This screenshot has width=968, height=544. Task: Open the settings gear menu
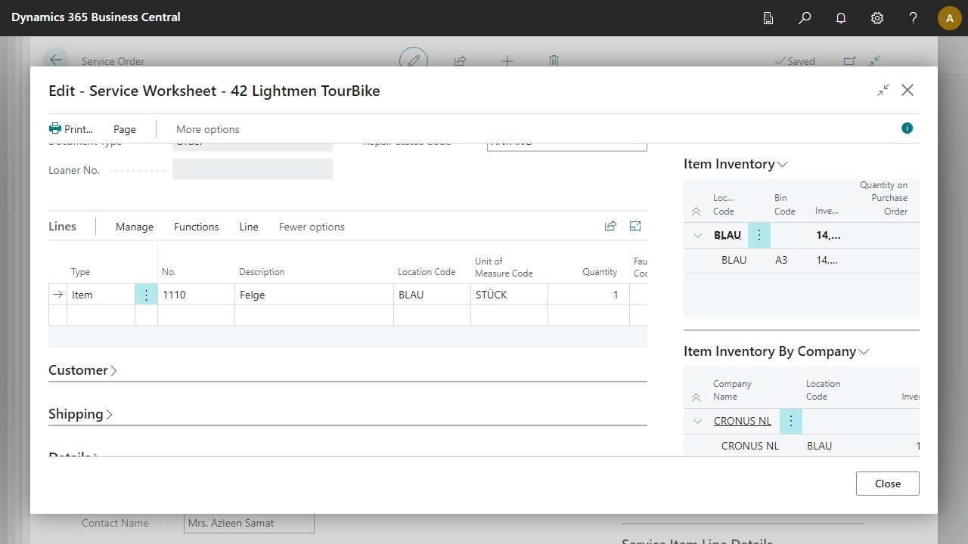coord(877,17)
